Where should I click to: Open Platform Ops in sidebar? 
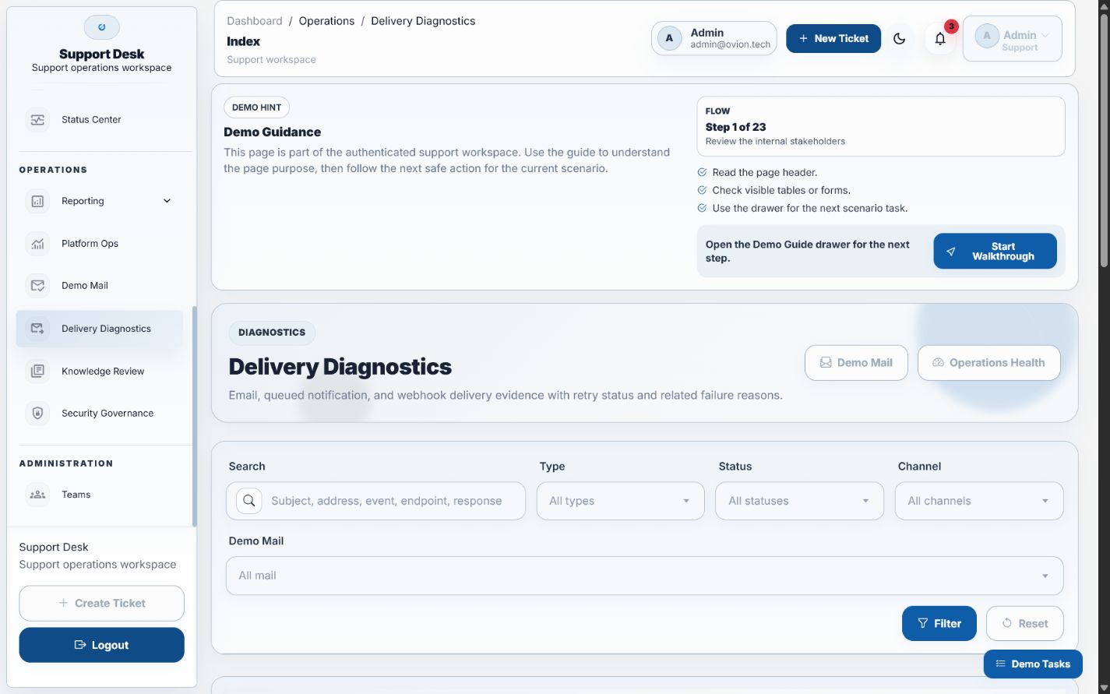coord(100,244)
